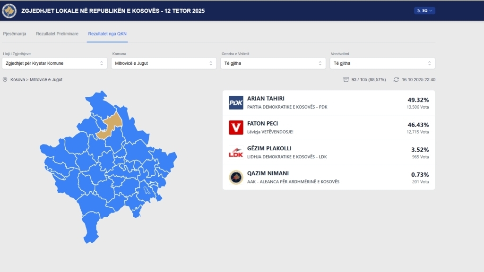Click the LDK party logo

click(236, 153)
